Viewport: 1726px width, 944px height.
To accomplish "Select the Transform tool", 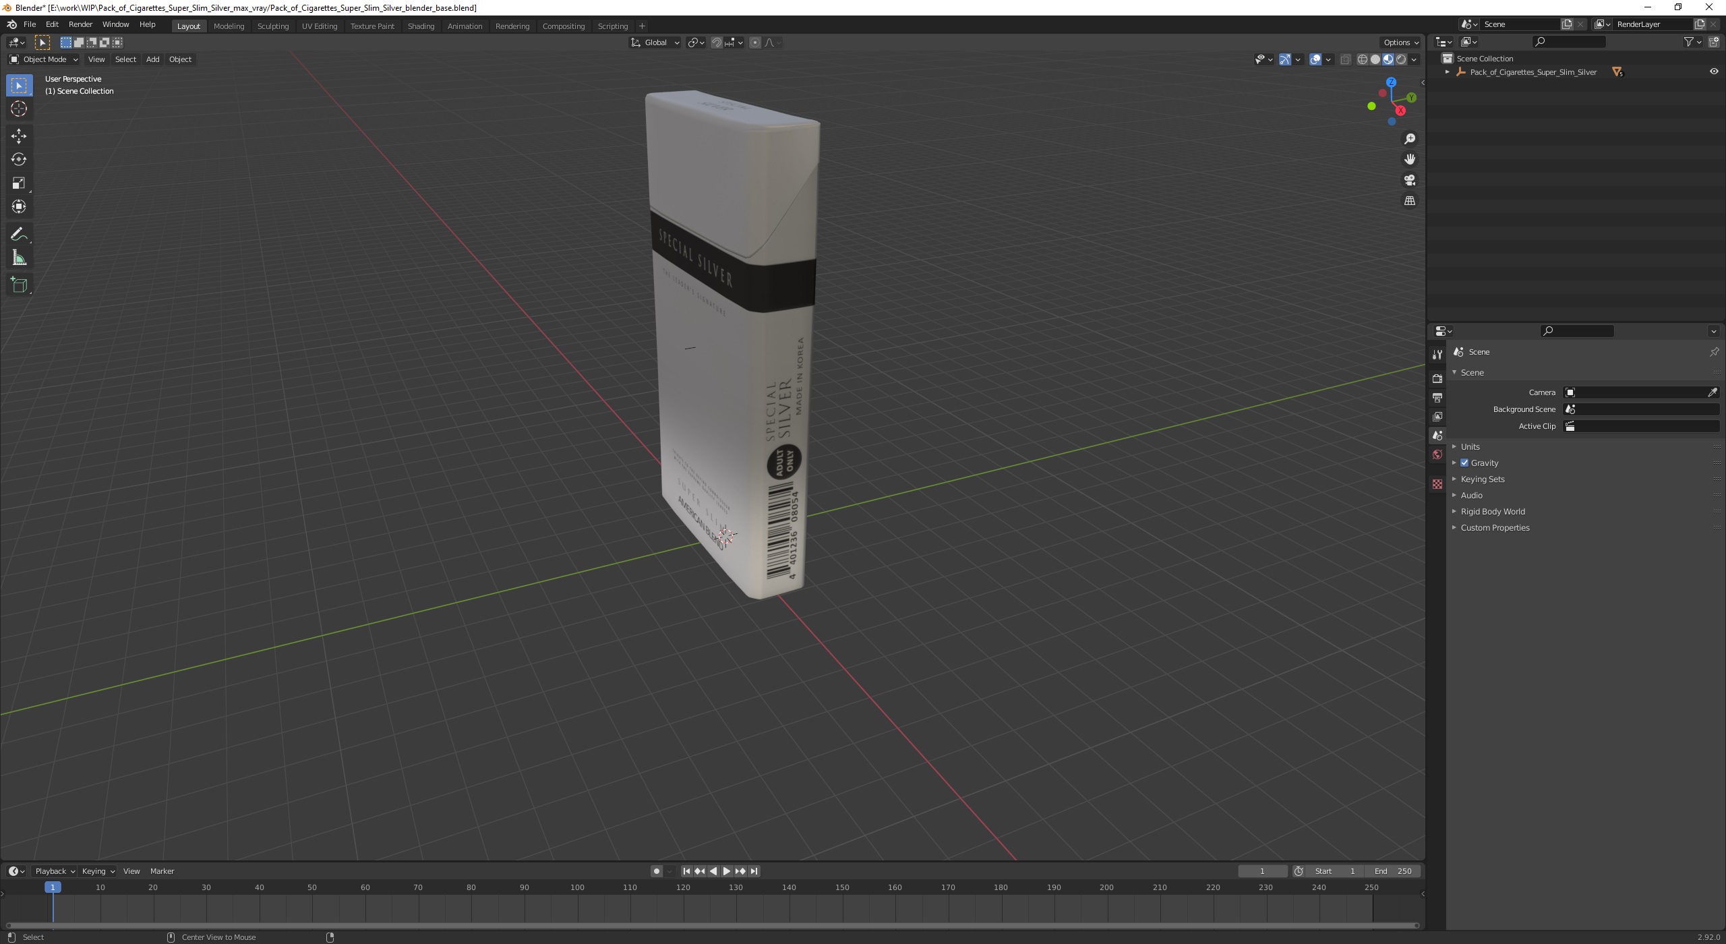I will pyautogui.click(x=19, y=206).
